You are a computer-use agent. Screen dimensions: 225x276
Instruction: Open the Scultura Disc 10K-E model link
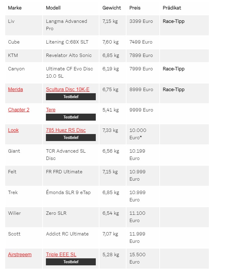[67, 90]
